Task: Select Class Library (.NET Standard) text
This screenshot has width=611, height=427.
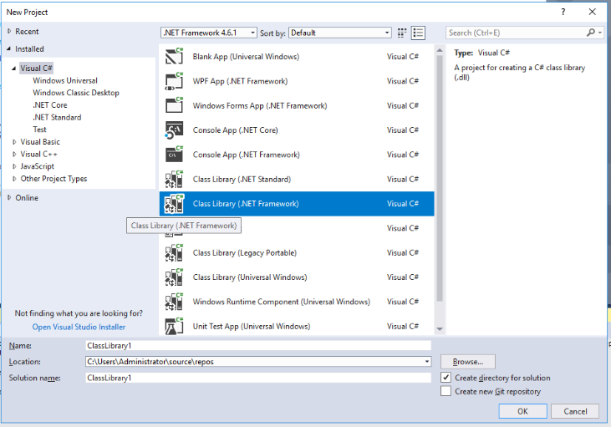Action: (x=242, y=179)
